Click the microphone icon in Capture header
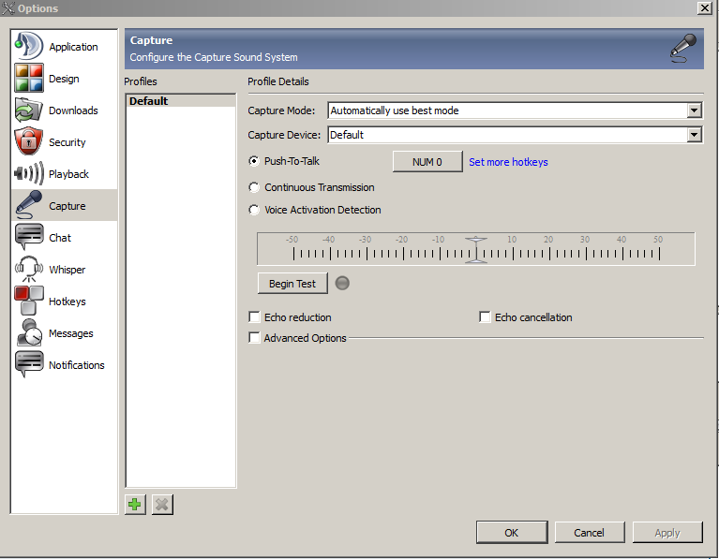 [683, 48]
